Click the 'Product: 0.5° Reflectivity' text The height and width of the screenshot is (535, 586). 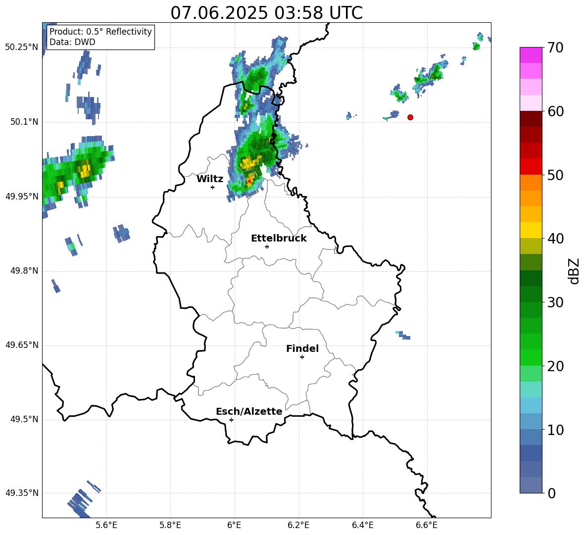pyautogui.click(x=100, y=31)
